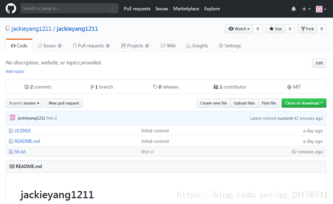Click file icon beside hh.txt
The height and width of the screenshot is (204, 333).
coord(11,152)
